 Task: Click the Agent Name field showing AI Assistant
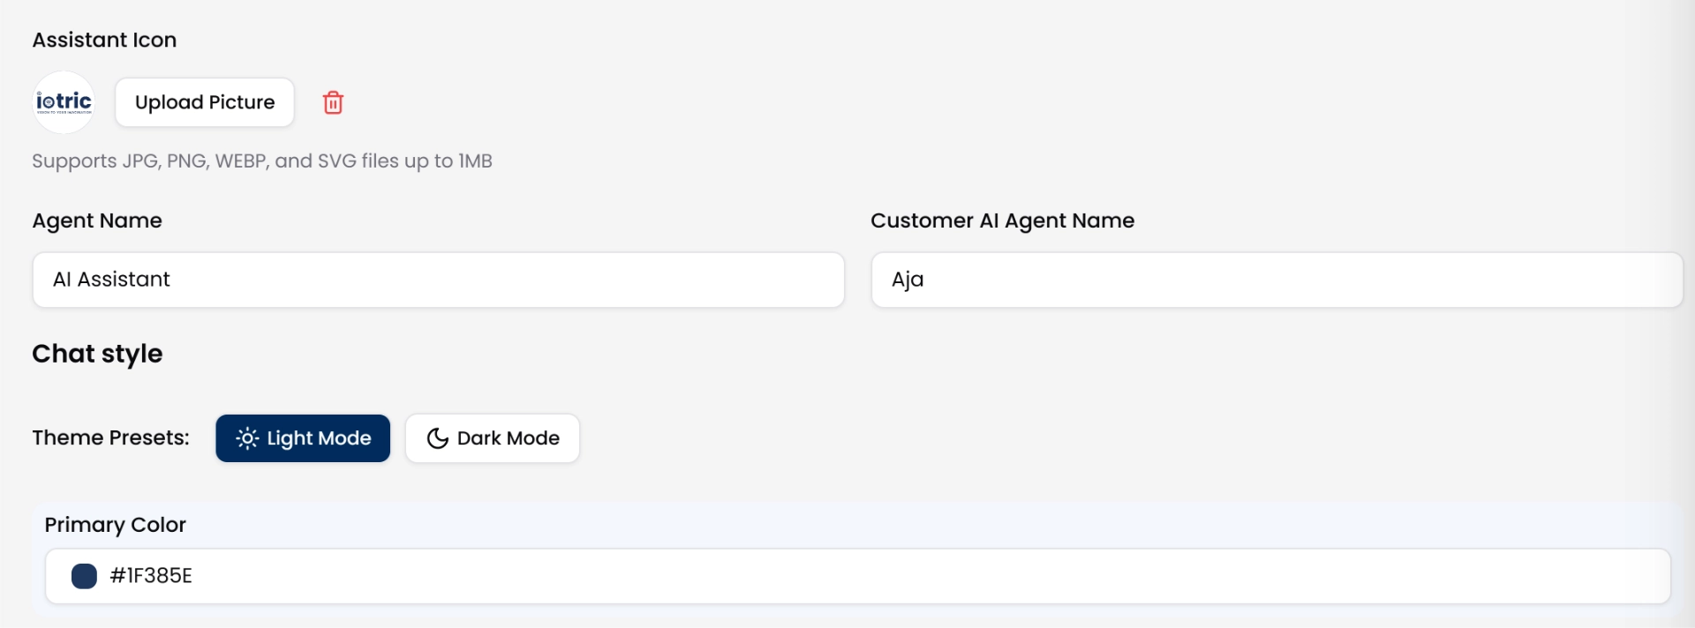(x=438, y=280)
